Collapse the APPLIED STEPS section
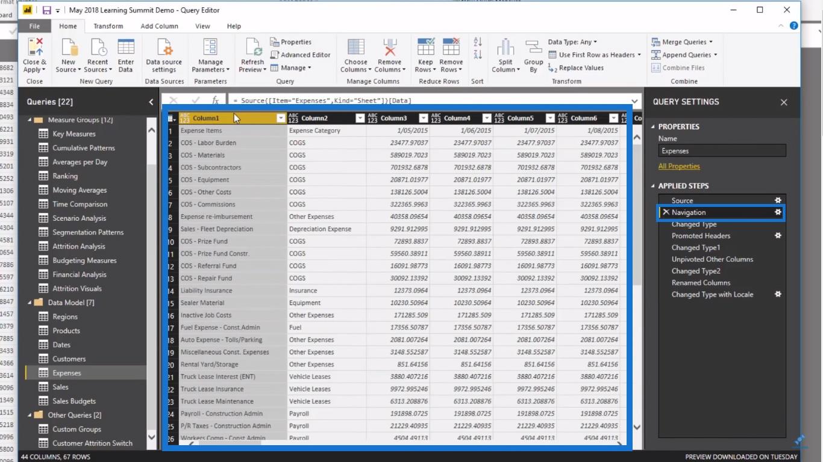The width and height of the screenshot is (823, 462). [653, 186]
